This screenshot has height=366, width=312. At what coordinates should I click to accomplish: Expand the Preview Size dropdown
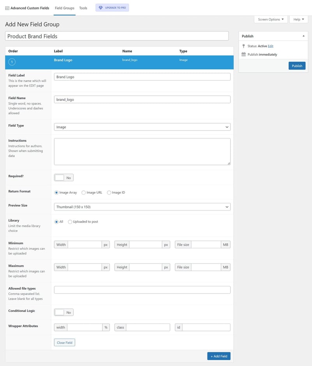tap(142, 207)
